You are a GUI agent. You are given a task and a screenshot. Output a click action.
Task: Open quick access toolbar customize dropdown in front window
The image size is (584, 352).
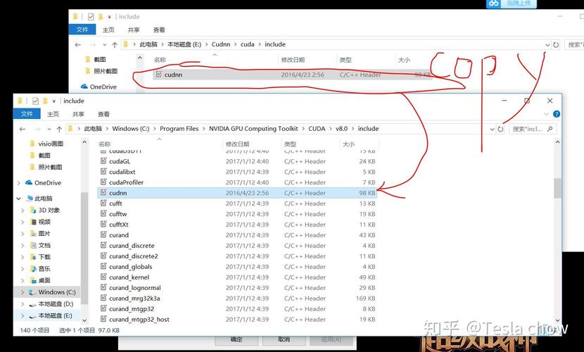54,101
